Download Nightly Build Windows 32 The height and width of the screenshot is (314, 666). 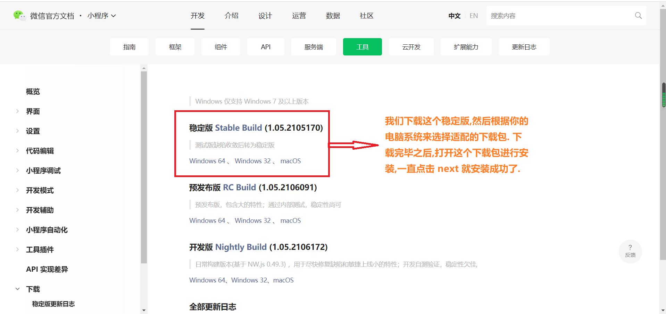coord(249,280)
